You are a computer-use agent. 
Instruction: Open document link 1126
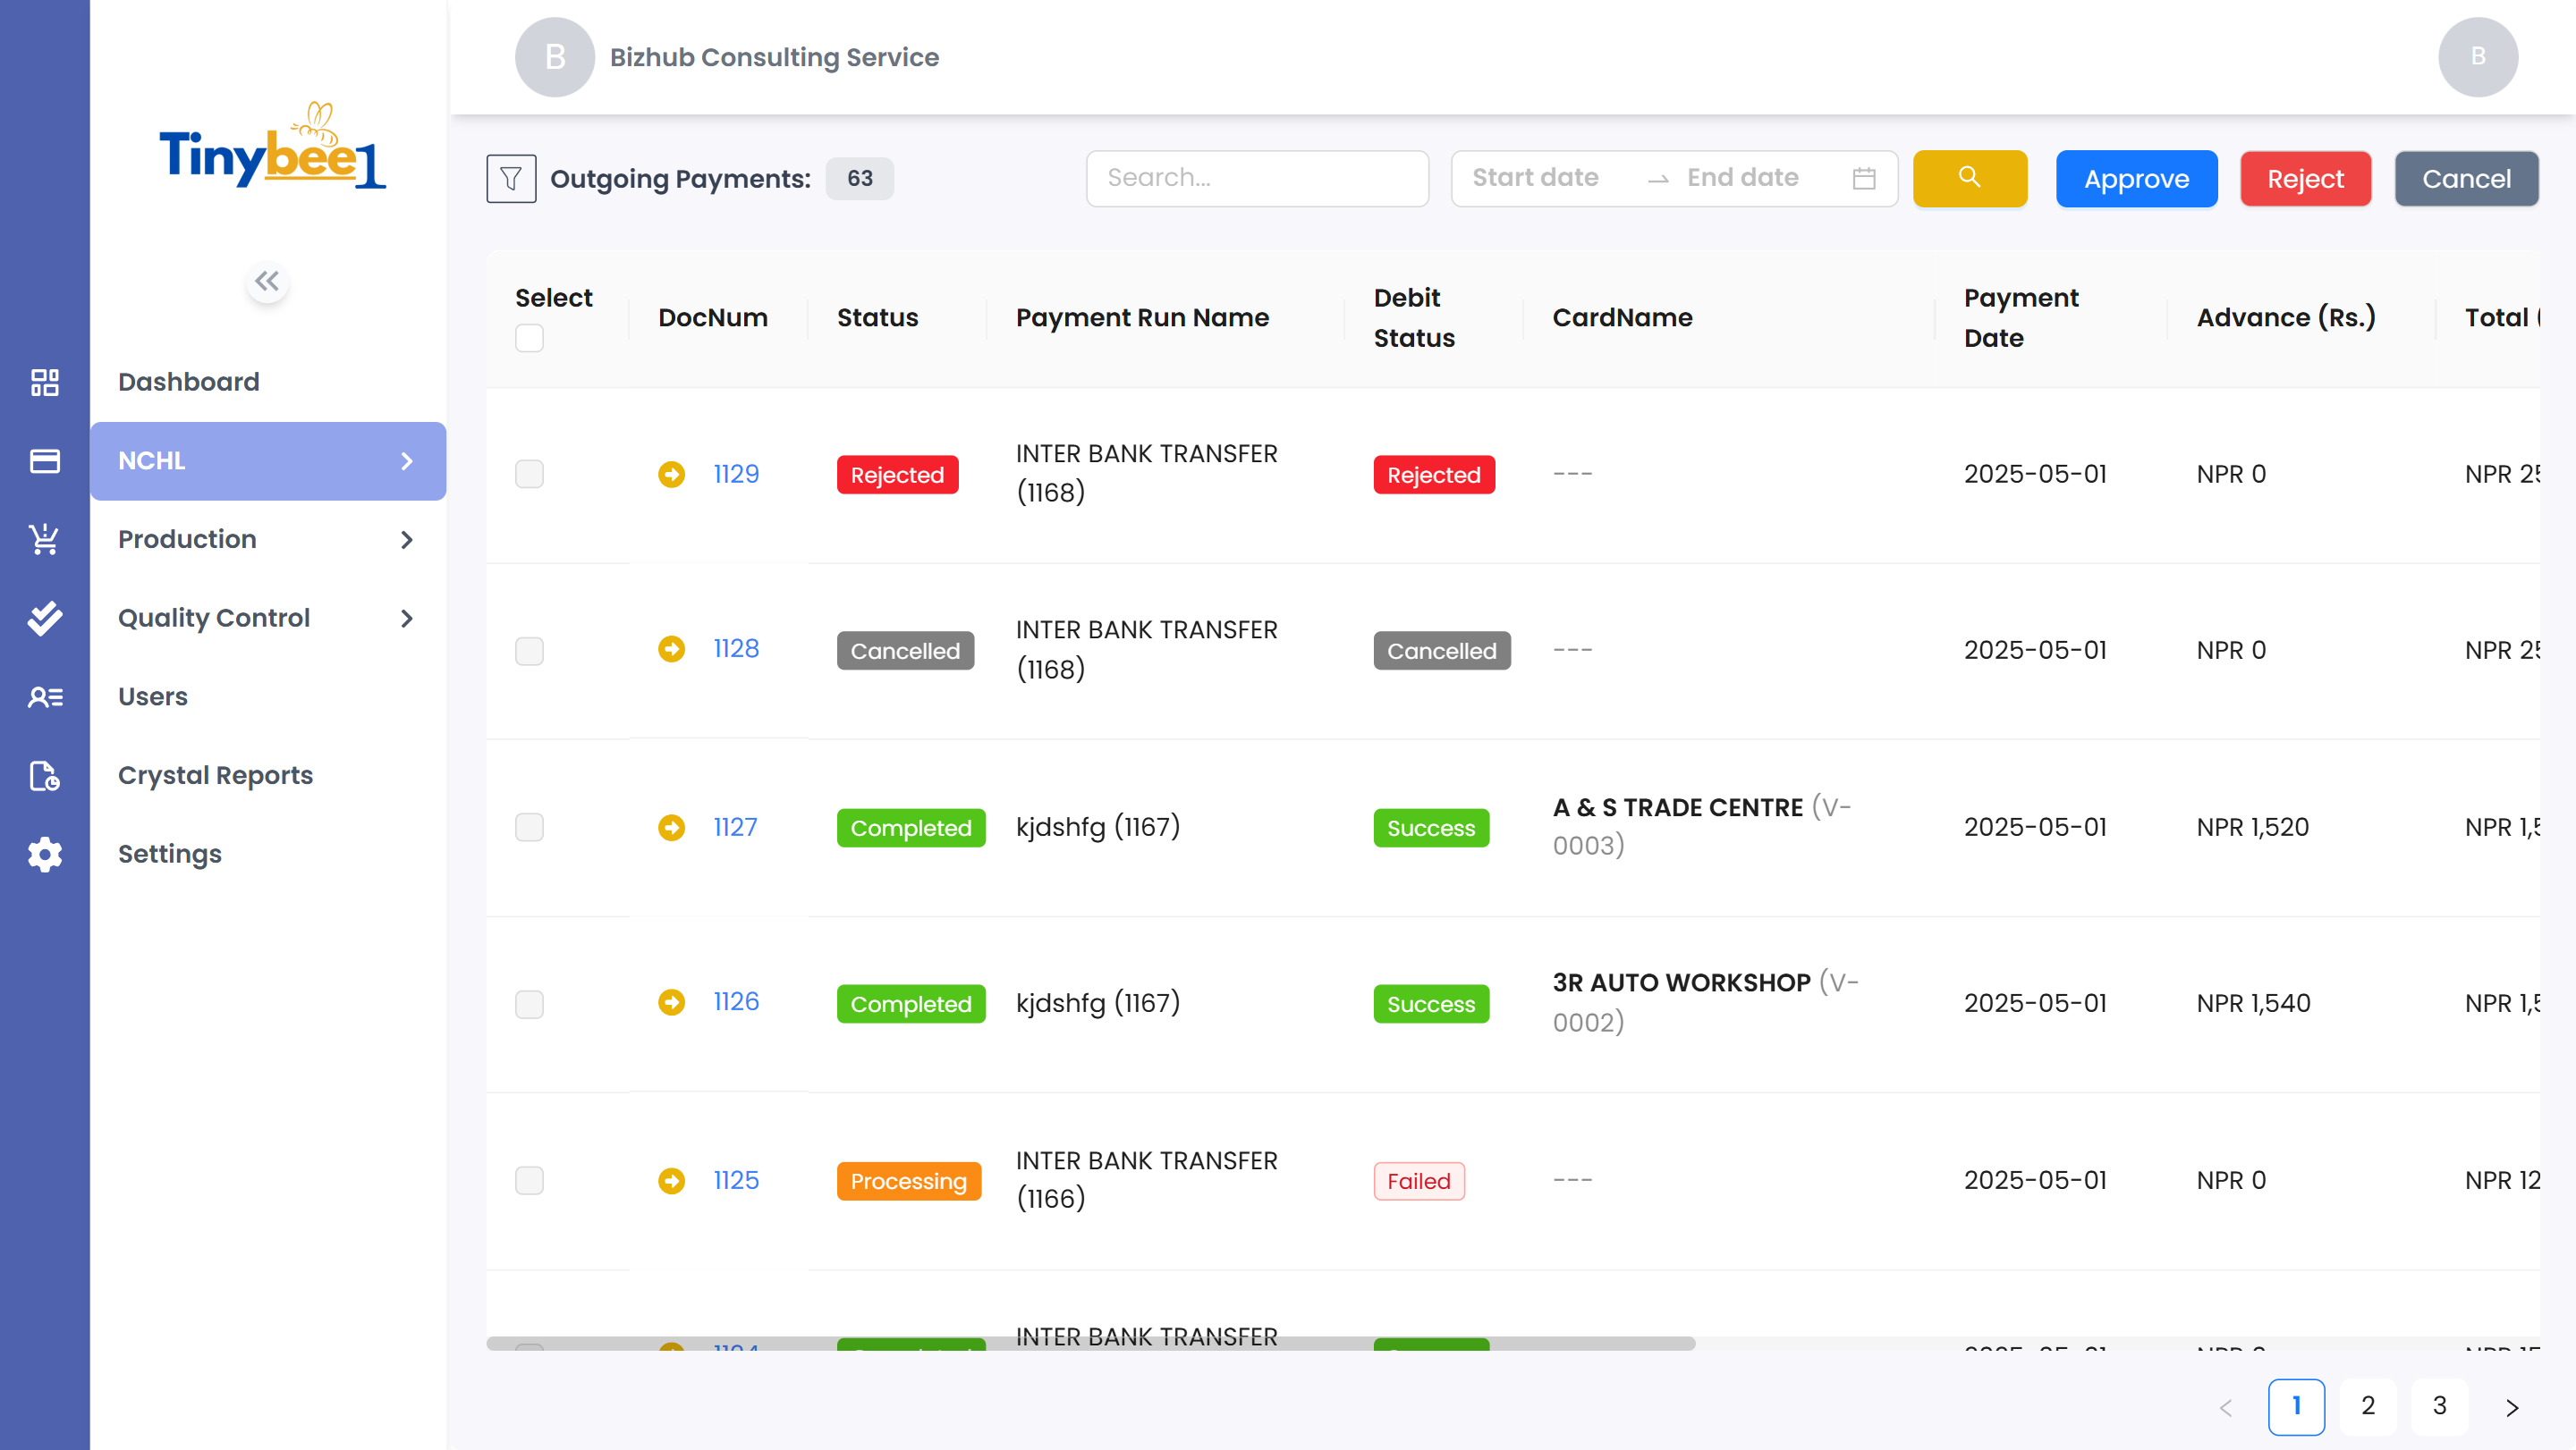(736, 1002)
